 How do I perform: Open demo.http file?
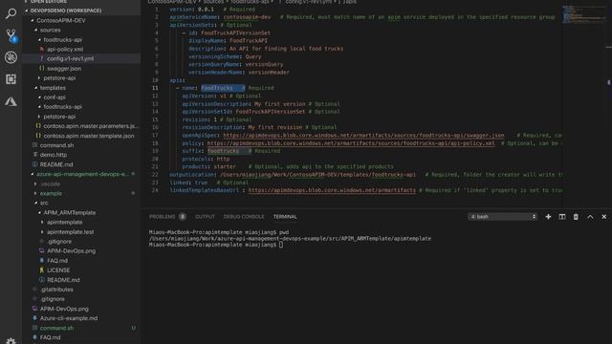pyautogui.click(x=54, y=155)
